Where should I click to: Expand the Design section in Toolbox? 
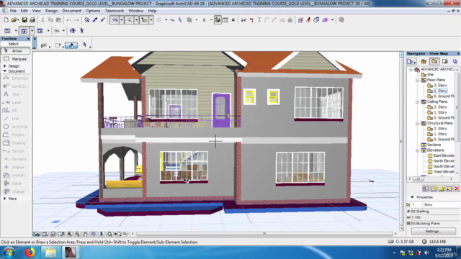coord(5,66)
